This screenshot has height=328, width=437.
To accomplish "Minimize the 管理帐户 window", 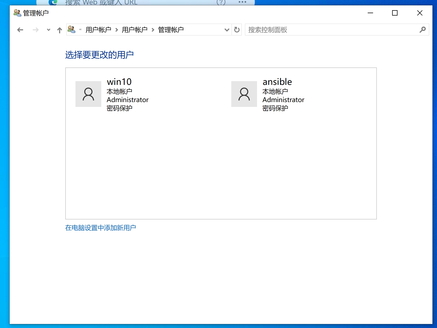I will (x=370, y=13).
